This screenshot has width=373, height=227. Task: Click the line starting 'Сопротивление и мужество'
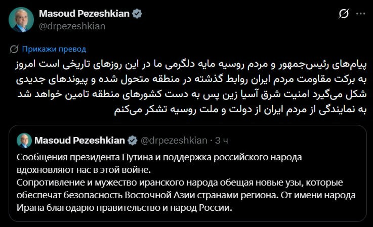(172, 182)
